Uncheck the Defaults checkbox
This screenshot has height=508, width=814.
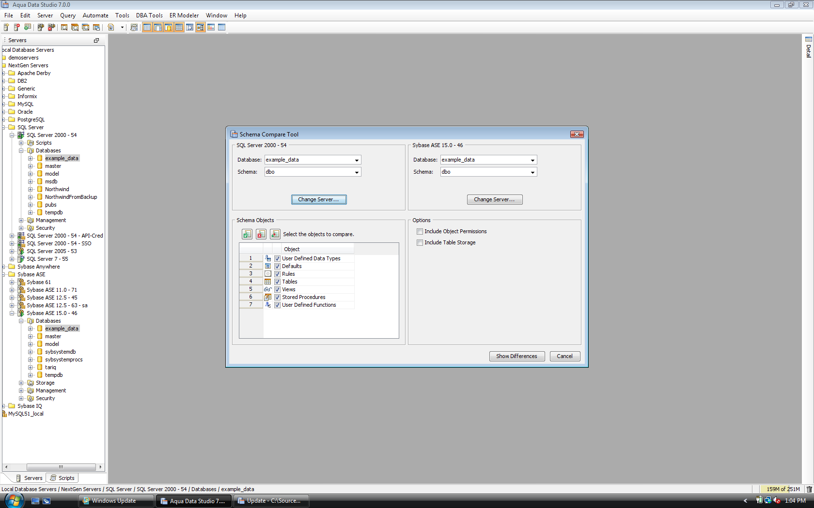pos(278,266)
